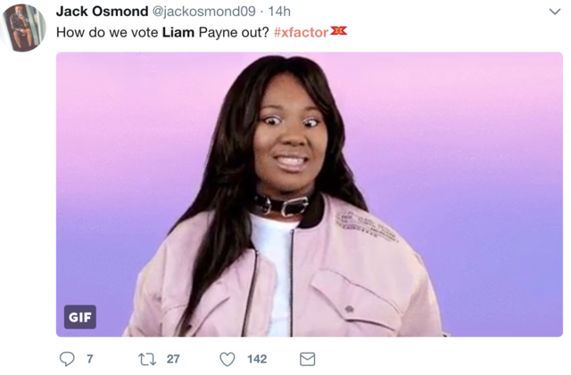Click the words 'Payne out?' in tweet
This screenshot has height=375, width=571.
click(234, 33)
